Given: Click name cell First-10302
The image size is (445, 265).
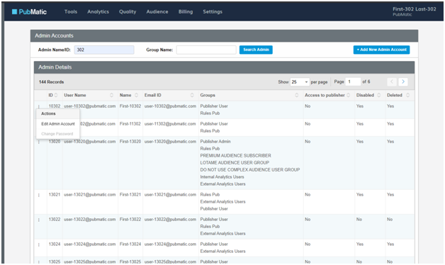Looking at the screenshot, I should point(130,106).
